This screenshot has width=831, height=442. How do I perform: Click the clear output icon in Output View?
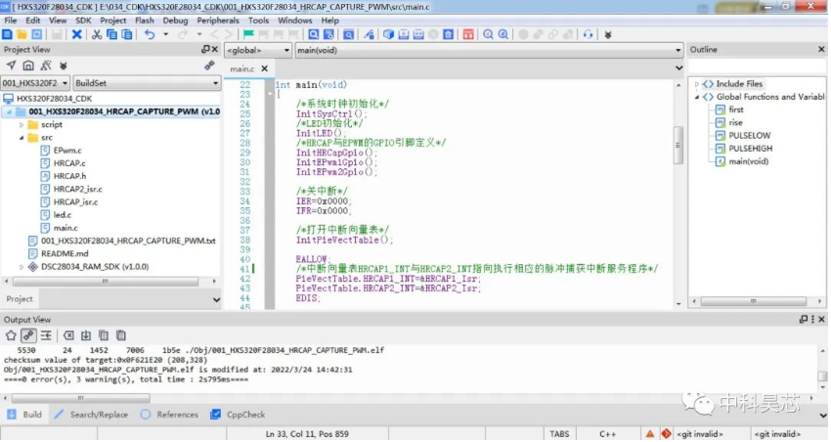[68, 336]
